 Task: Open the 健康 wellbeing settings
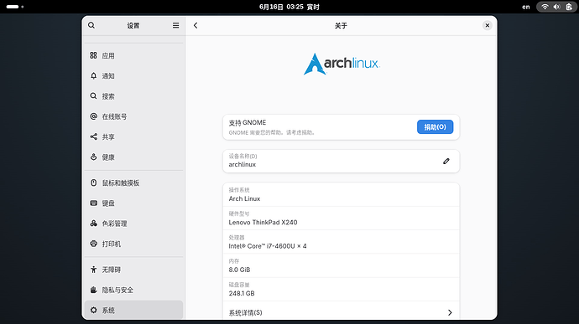click(x=133, y=157)
